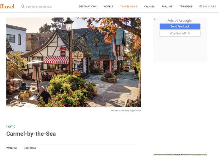Visit the Forums page

click(167, 7)
